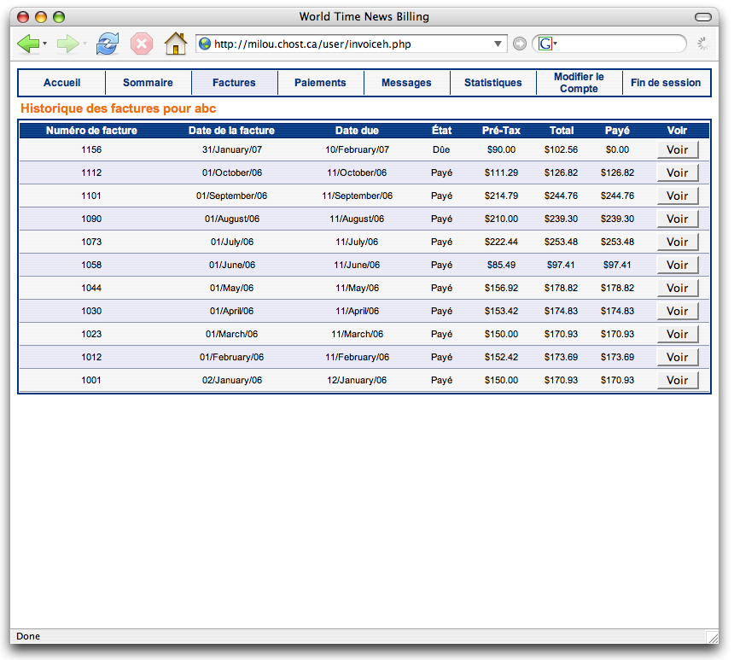Switch to the Paiements tab
Viewport: 734px width, 660px height.
320,83
